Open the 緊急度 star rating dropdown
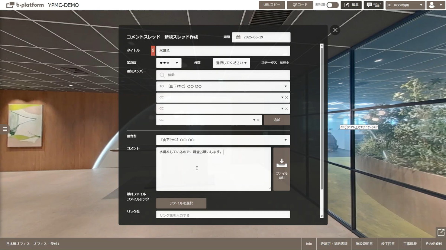Screen dimensions: 446x250 [x=169, y=63]
